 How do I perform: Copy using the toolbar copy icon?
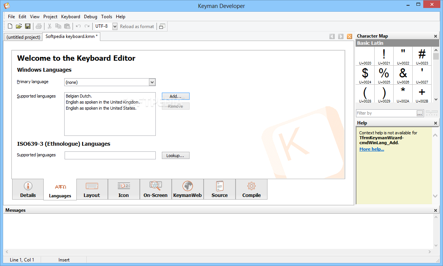(58, 26)
